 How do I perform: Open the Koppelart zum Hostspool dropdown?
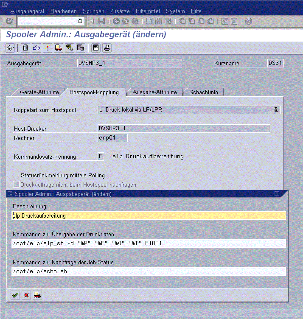pos(276,110)
